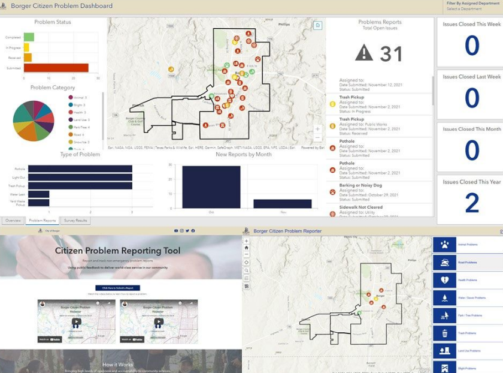Click the dashboard map bookmark icon

317,25
